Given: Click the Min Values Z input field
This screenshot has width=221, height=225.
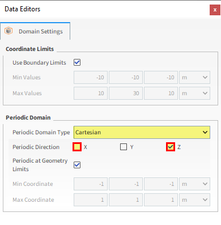Looking at the screenshot, I should coord(161,77).
